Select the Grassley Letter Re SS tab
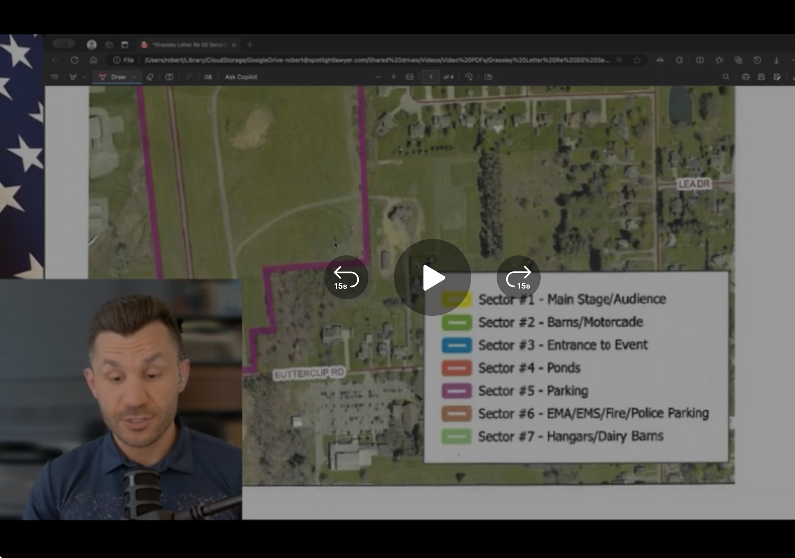 click(x=188, y=45)
